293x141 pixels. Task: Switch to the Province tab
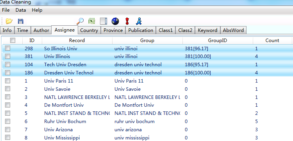coord(113,30)
